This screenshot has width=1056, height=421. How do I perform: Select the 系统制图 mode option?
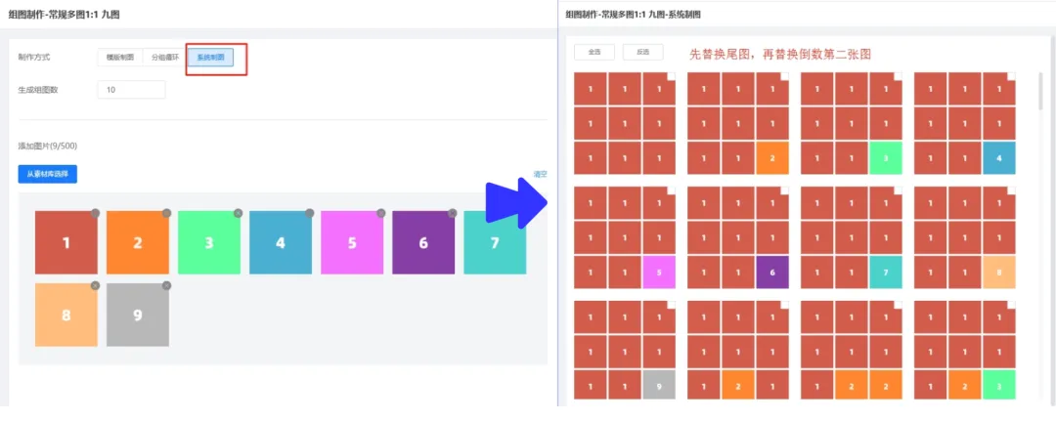210,58
